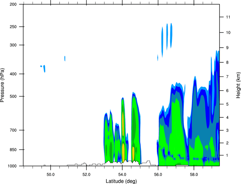Pick the 1 km height label

227,155
